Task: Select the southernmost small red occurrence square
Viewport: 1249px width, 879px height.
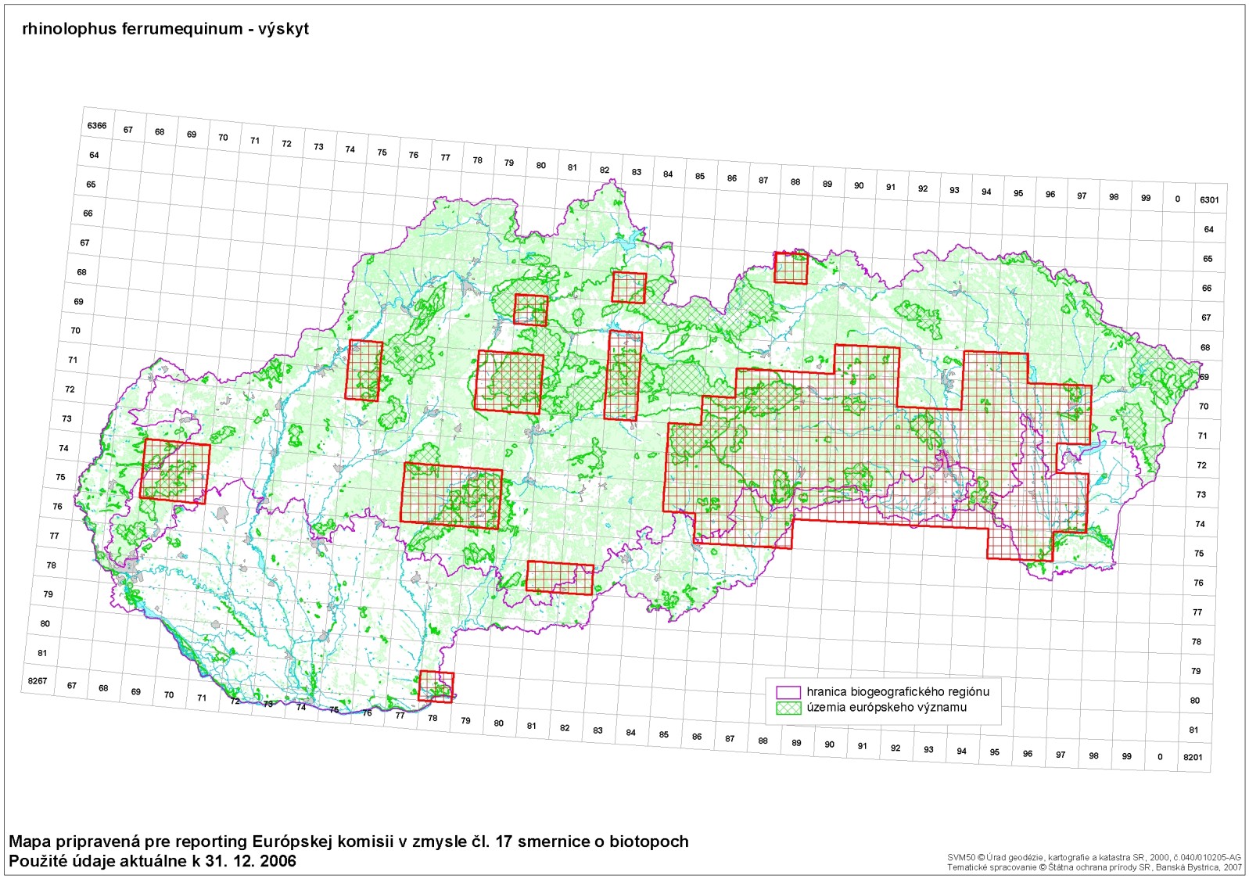Action: coord(436,686)
